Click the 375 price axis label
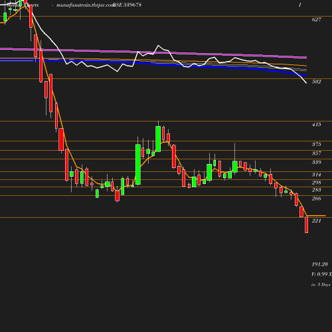This screenshot has width=332, height=332. pyautogui.click(x=317, y=144)
